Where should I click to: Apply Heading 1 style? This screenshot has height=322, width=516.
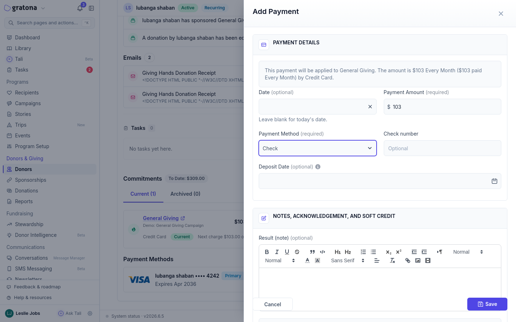(338, 252)
